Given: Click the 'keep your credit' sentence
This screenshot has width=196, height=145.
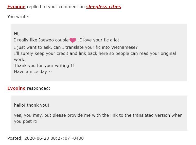Looking at the screenshot, I should (x=95, y=56).
